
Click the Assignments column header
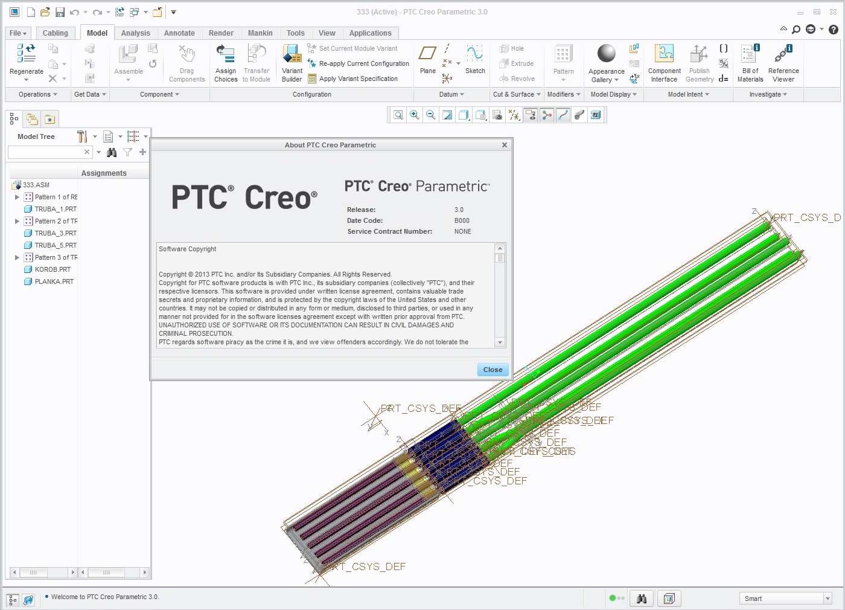click(104, 173)
